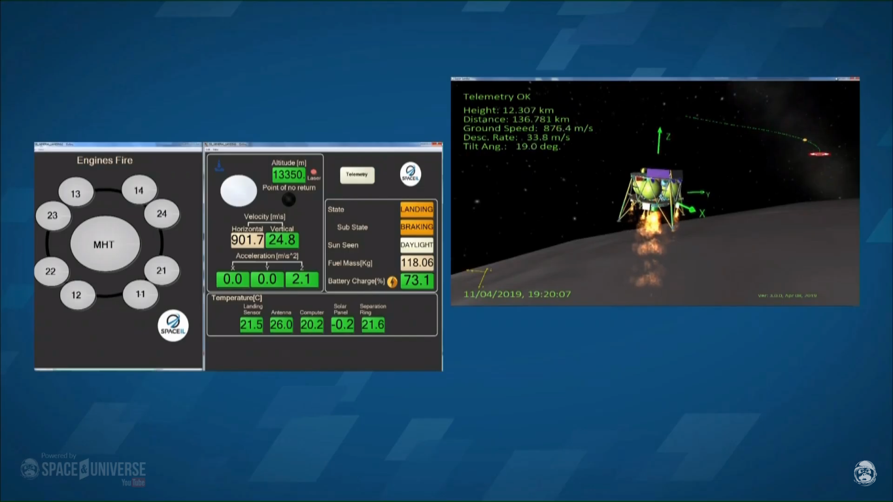893x502 pixels.
Task: Click the MHT main engine indicator
Action: (105, 244)
